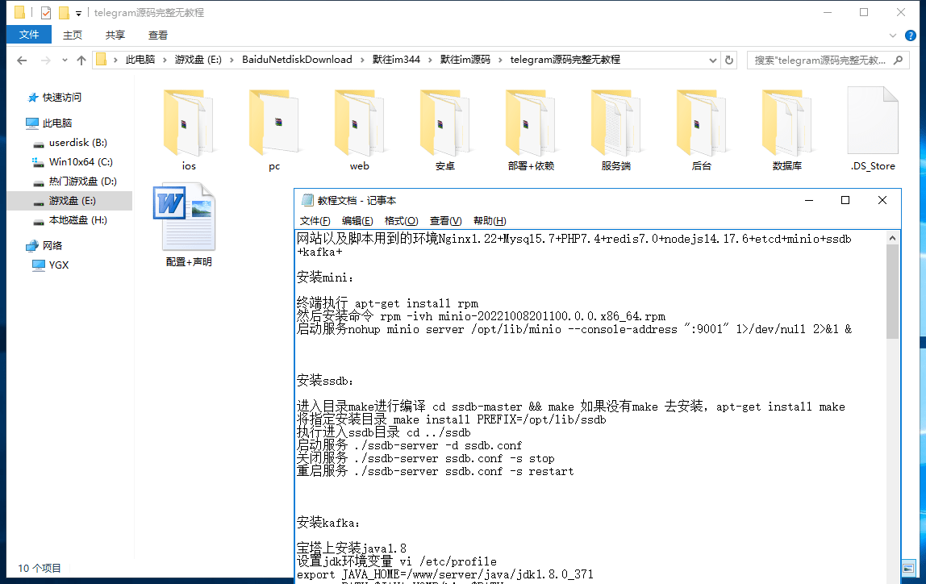The image size is (926, 584).
Task: Select 快速访问 in the navigation pane
Action: [62, 98]
